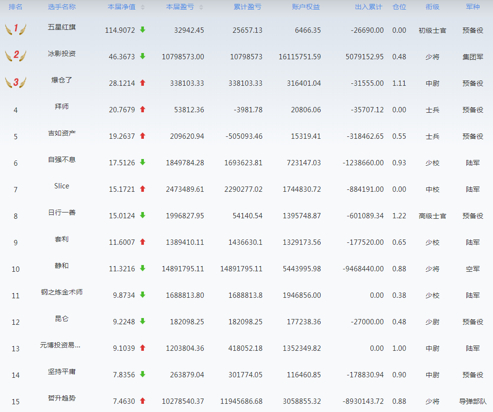Click green down arrow in 日行一善 row
This screenshot has height=412, width=493.
click(142, 215)
